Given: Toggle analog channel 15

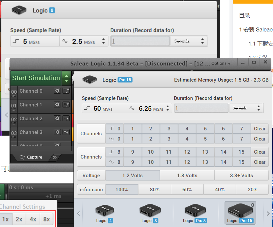Looking at the screenshot, I should click(x=242, y=162).
